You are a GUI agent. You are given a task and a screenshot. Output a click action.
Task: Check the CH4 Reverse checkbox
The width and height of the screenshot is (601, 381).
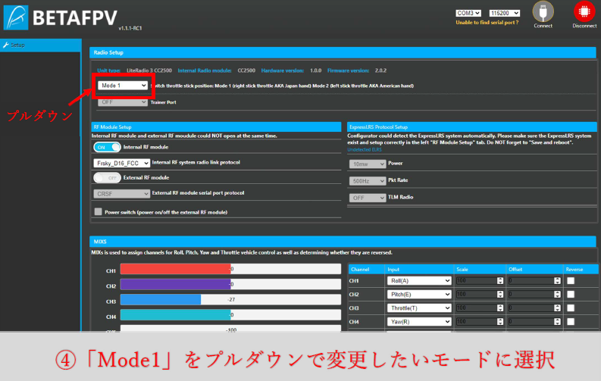click(x=571, y=322)
